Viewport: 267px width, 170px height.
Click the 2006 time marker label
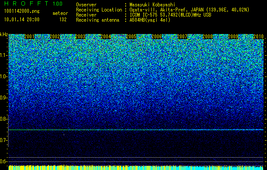click(x=157, y=37)
